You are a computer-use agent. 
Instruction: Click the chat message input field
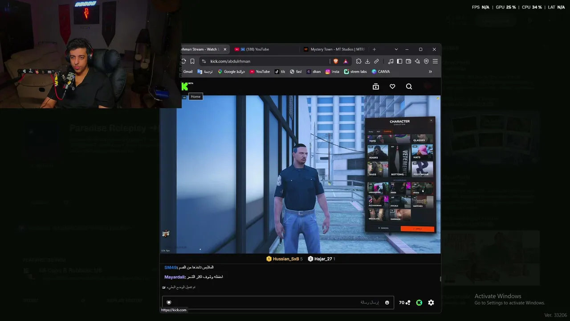point(278,303)
